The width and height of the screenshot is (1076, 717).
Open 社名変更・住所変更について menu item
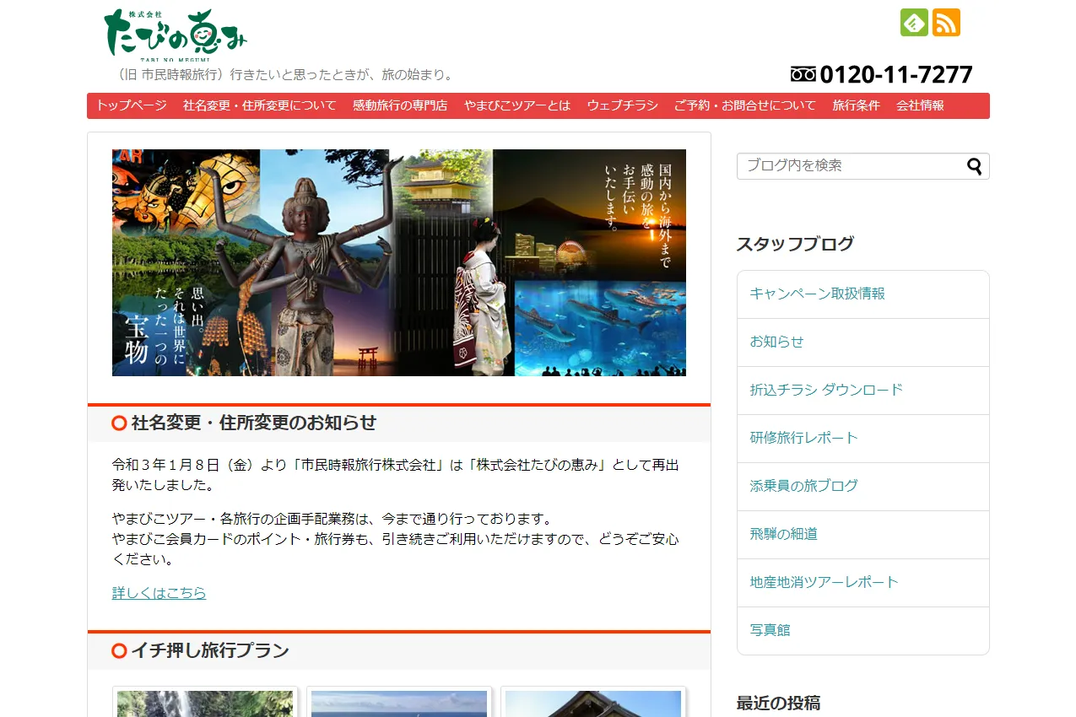click(259, 105)
